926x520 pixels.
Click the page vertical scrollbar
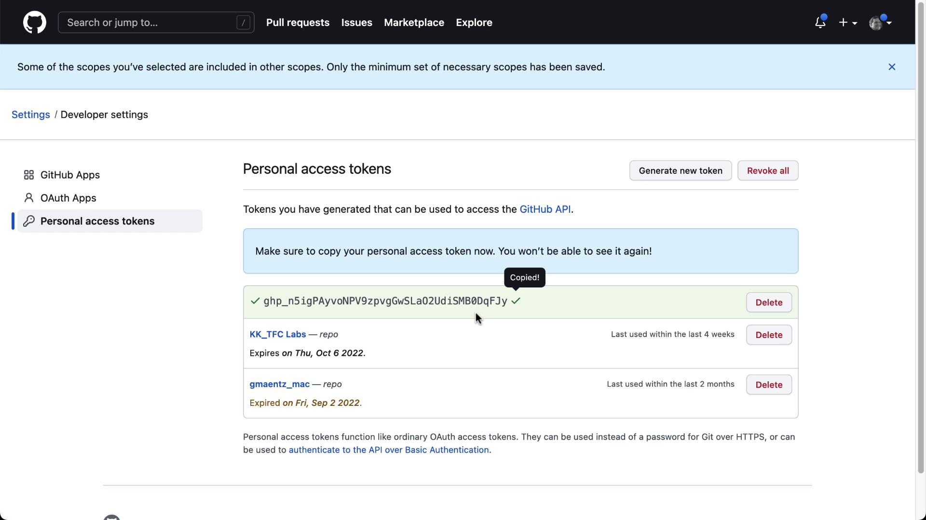(920, 241)
